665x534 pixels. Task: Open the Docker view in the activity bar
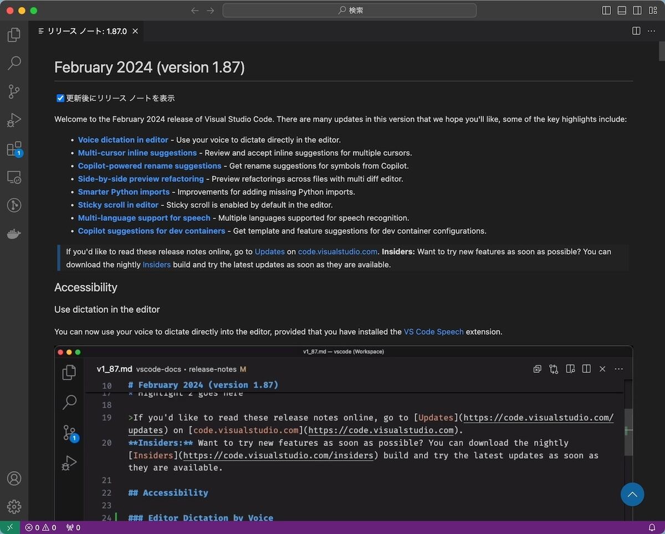click(x=14, y=235)
